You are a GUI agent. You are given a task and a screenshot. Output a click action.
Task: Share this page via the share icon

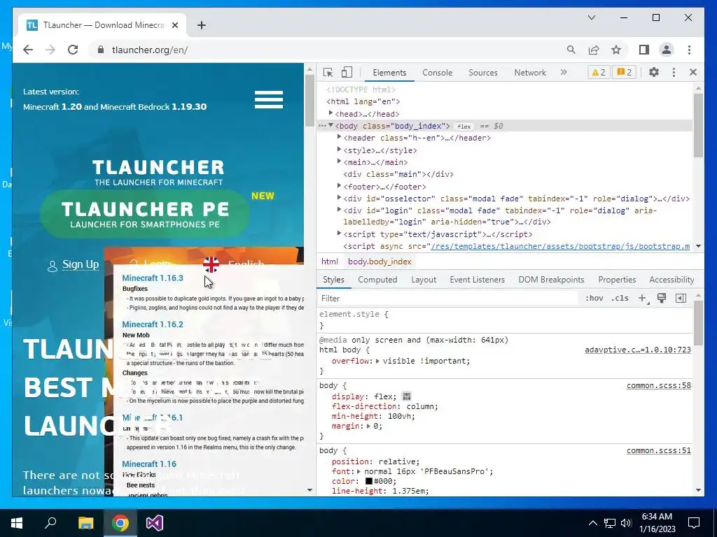tap(594, 50)
